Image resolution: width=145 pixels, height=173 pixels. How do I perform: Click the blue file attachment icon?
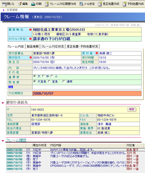click(11, 87)
